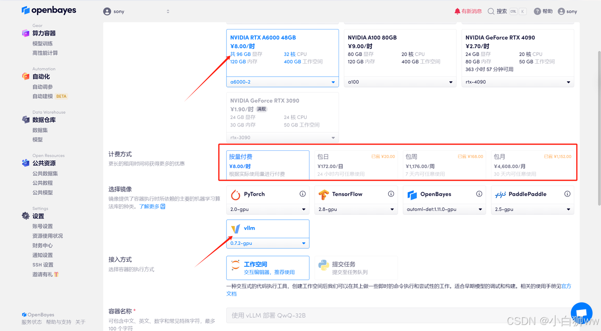Screen dimensions: 601x331
Task: Open the 算力容器 sidebar icon
Action: tap(25, 33)
